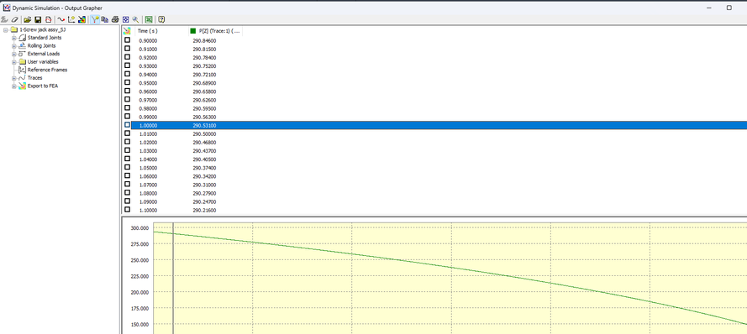747x334 pixels.
Task: Click the green Export to Excel icon
Action: (x=149, y=19)
